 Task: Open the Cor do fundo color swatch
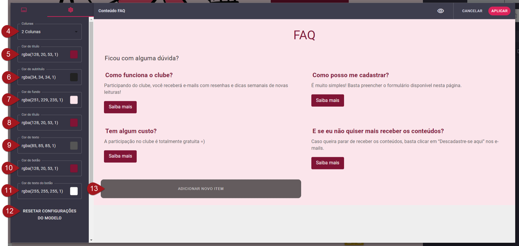point(74,100)
